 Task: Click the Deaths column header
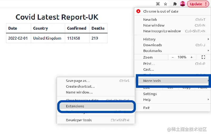[98, 28]
